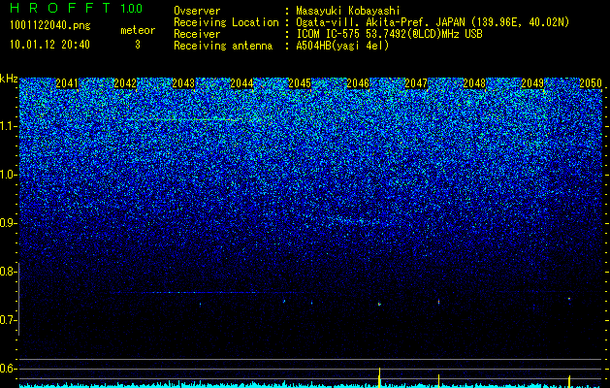The image size is (610, 388).
Task: Click the 2041 time marker
Action: [x=67, y=83]
